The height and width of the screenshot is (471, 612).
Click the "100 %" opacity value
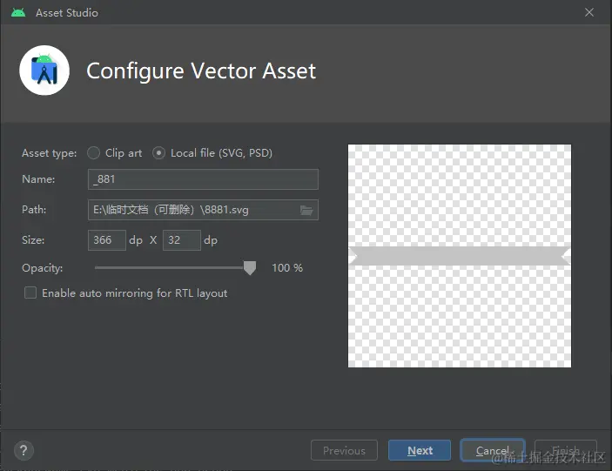287,268
